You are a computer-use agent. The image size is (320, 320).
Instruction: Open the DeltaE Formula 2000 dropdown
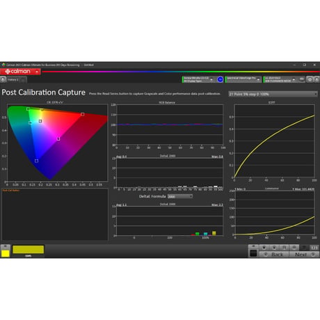[x=180, y=196]
